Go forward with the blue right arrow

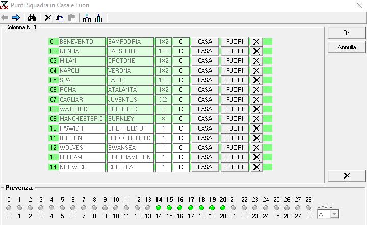pyautogui.click(x=16, y=18)
